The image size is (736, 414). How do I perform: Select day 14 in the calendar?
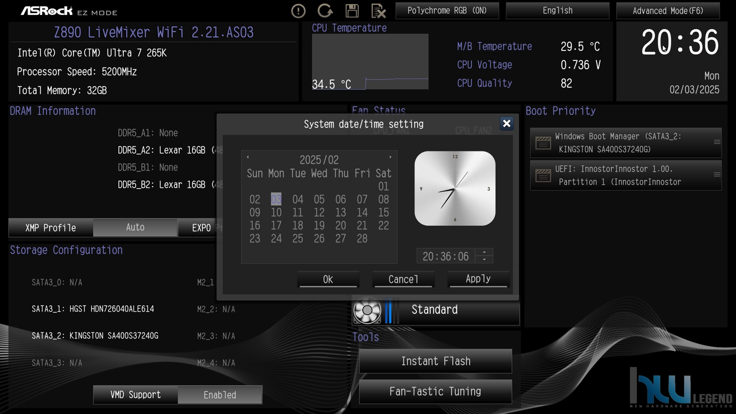pos(362,212)
